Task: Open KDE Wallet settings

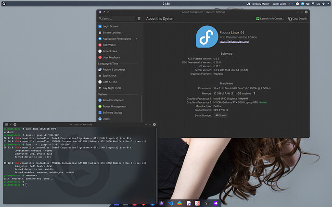Action: (x=118, y=45)
